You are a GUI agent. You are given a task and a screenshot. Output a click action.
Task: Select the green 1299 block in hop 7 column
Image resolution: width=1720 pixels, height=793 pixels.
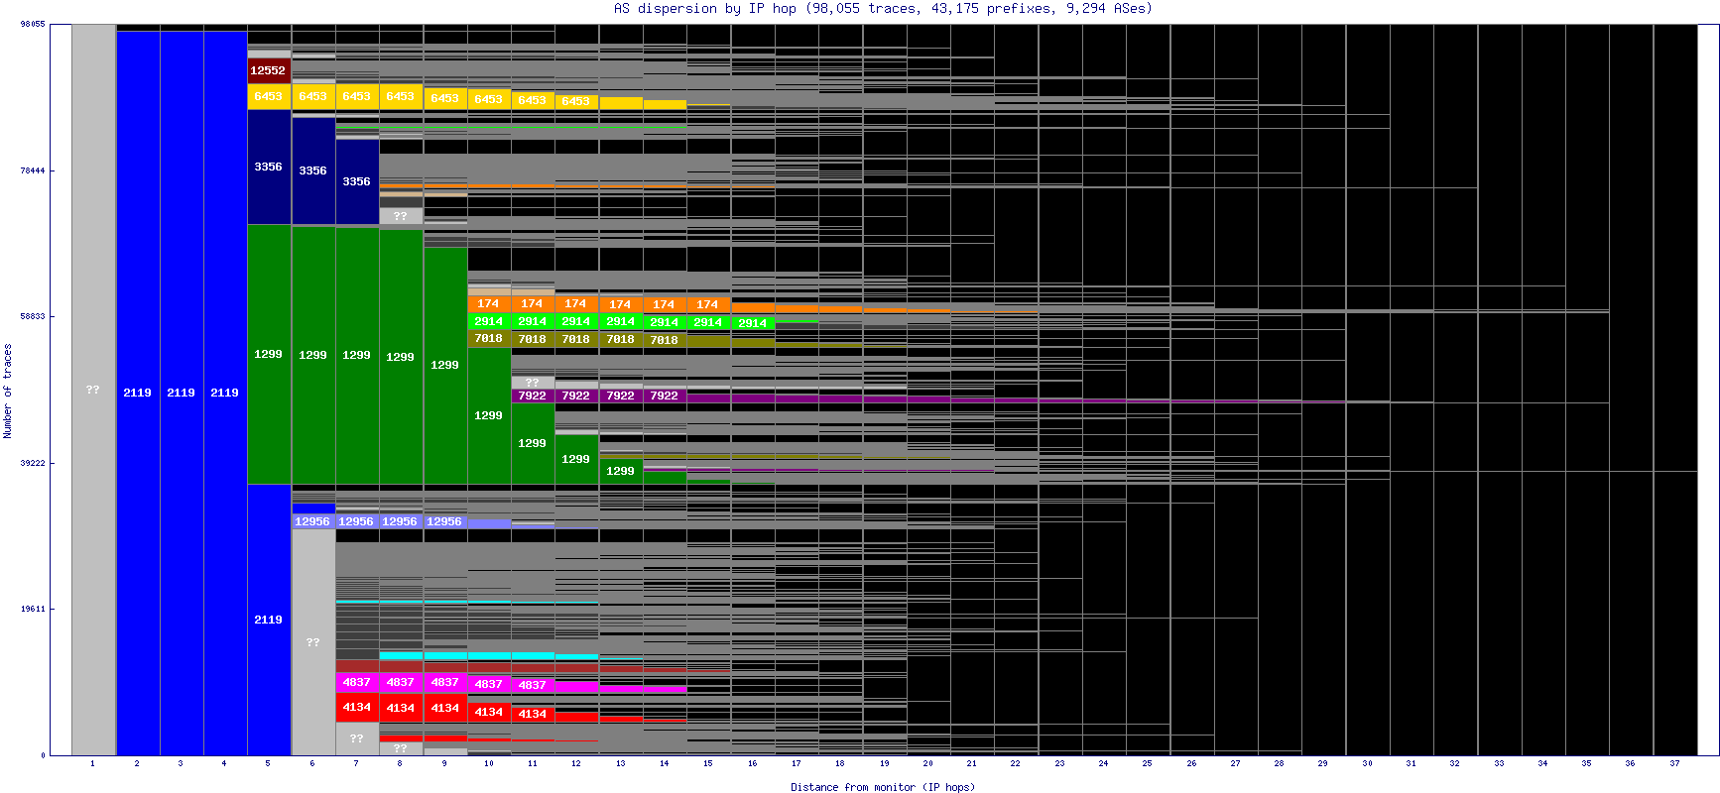(x=357, y=355)
